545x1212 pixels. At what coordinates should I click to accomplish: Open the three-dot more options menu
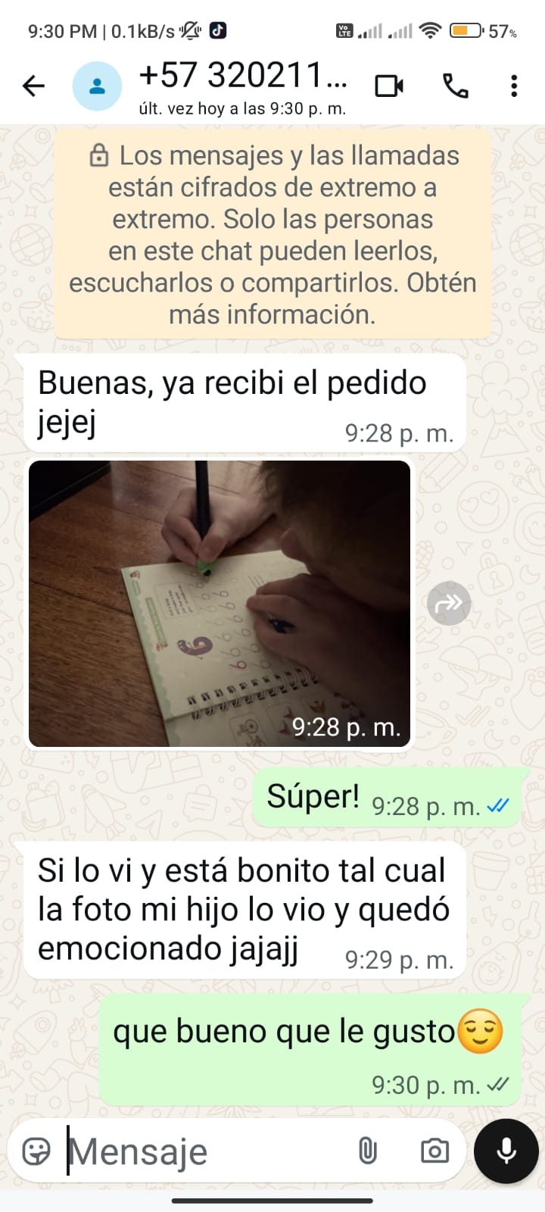point(514,86)
